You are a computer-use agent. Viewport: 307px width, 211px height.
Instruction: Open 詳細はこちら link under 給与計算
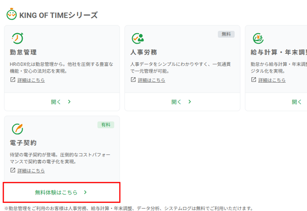tap(272, 80)
